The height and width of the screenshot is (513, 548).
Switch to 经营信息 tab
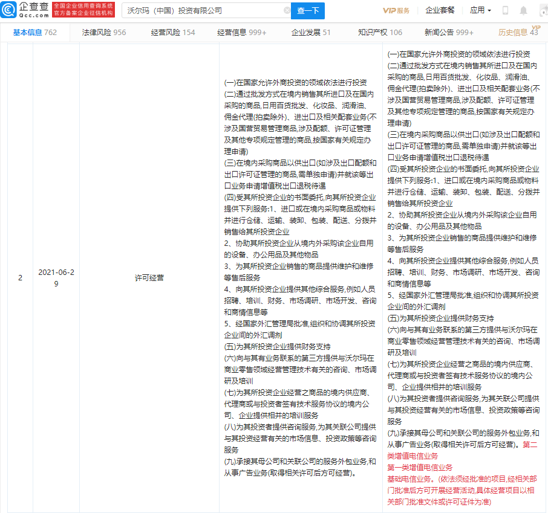242,33
